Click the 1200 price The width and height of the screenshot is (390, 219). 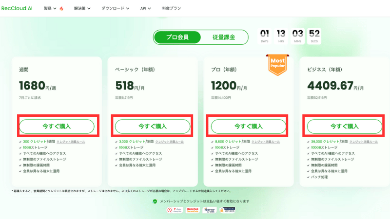[224, 86]
